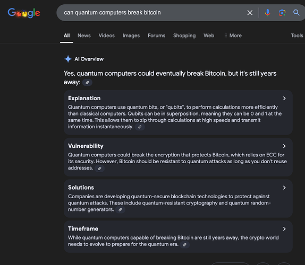Expand the Timeframe section chevron

284,229
